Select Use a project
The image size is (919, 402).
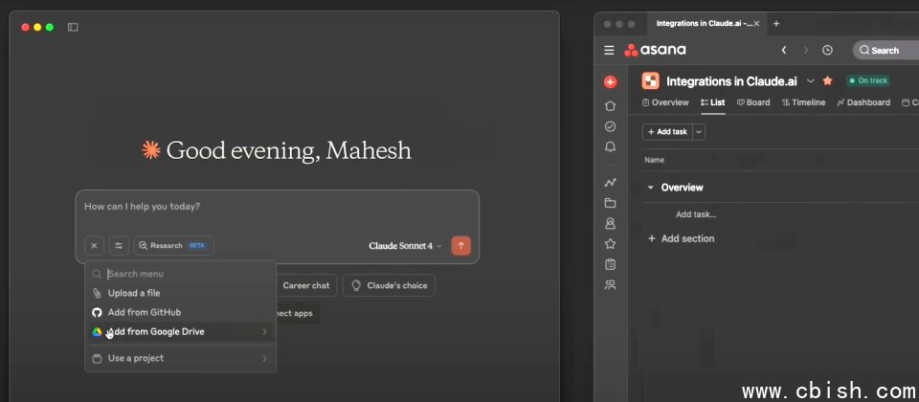coord(181,358)
